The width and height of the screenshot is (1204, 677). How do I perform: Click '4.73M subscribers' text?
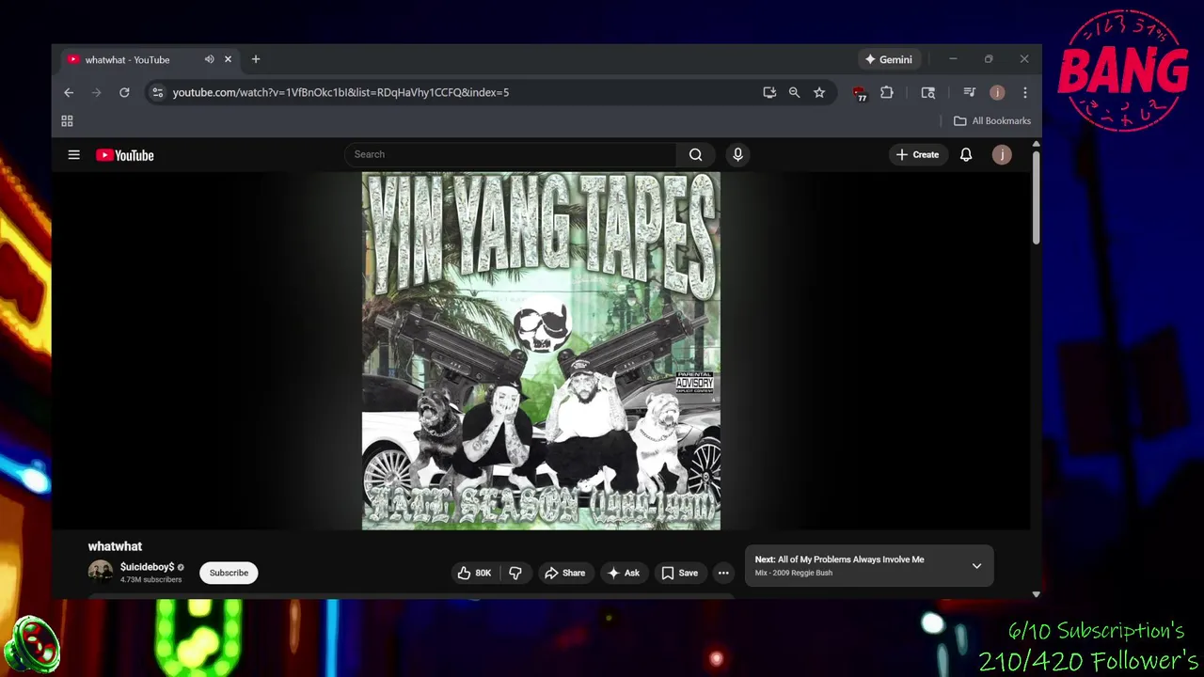[150, 580]
